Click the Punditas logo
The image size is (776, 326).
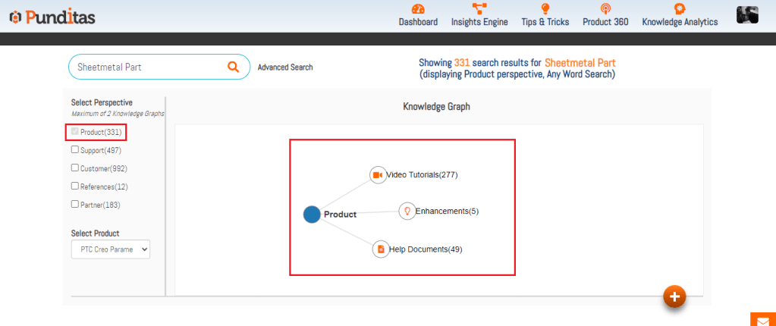pos(52,17)
